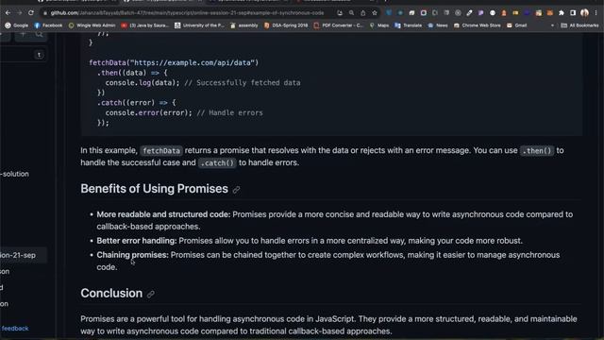Viewport: 604px width, 340px height.
Task: Open the Extensions puzzle-piece menu
Action: (x=562, y=13)
